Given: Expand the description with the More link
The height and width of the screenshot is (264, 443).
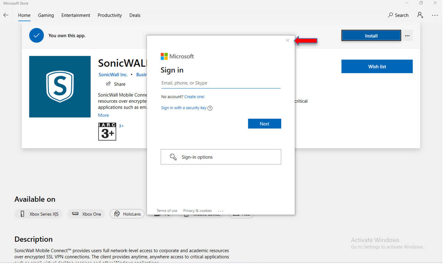Looking at the screenshot, I should click(x=103, y=115).
